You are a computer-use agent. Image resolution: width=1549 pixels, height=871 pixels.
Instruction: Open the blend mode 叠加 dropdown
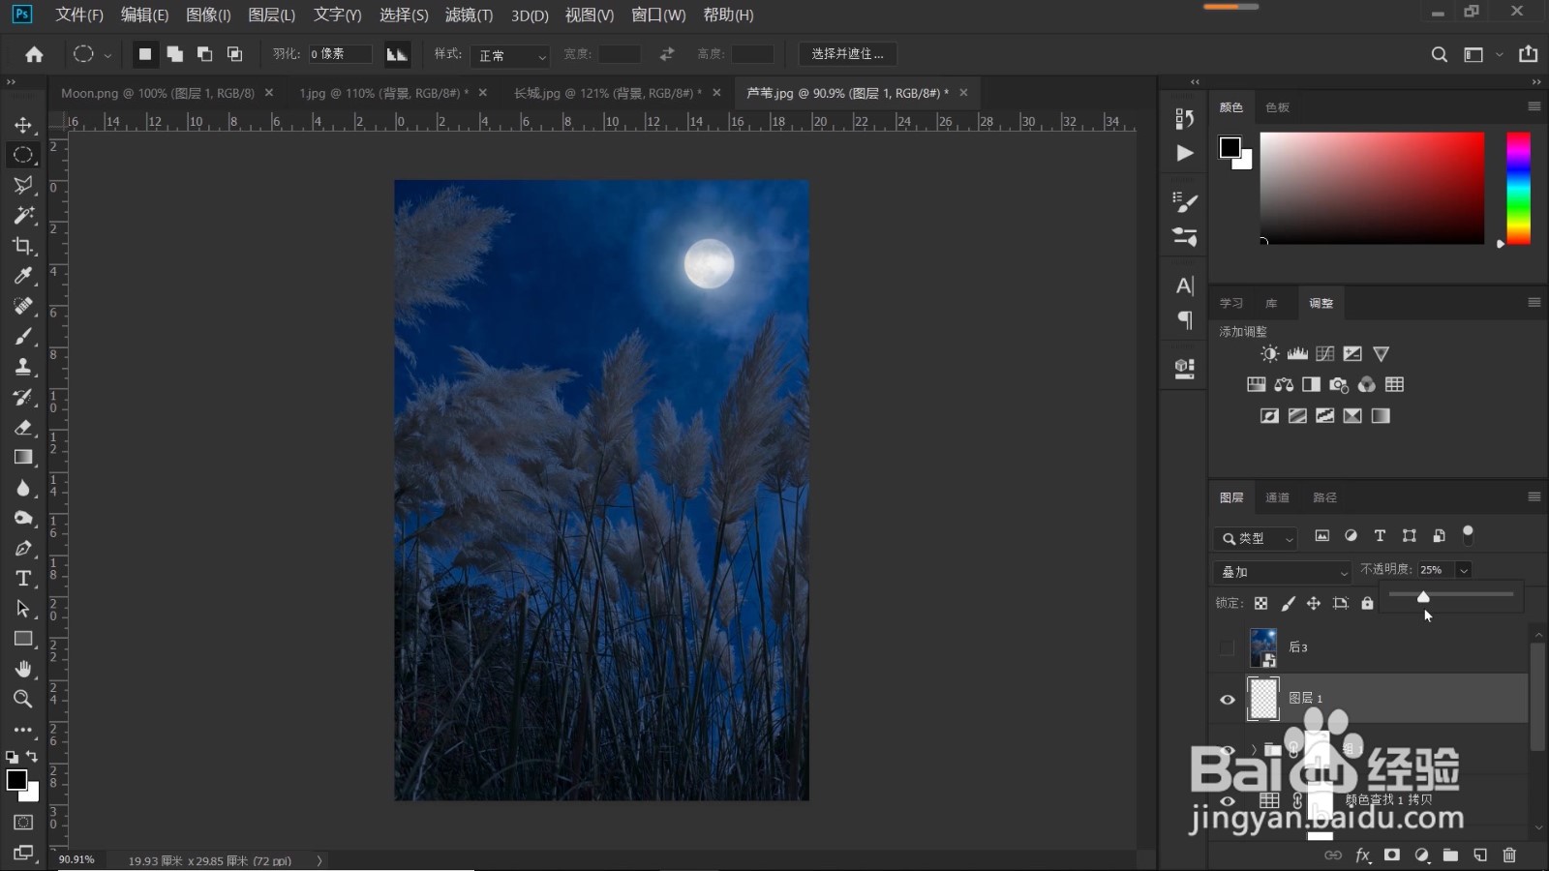pyautogui.click(x=1282, y=572)
